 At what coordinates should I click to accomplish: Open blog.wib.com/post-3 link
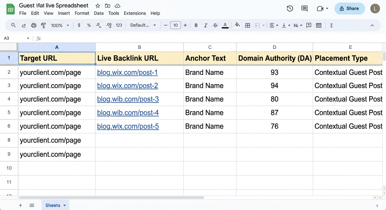[128, 99]
